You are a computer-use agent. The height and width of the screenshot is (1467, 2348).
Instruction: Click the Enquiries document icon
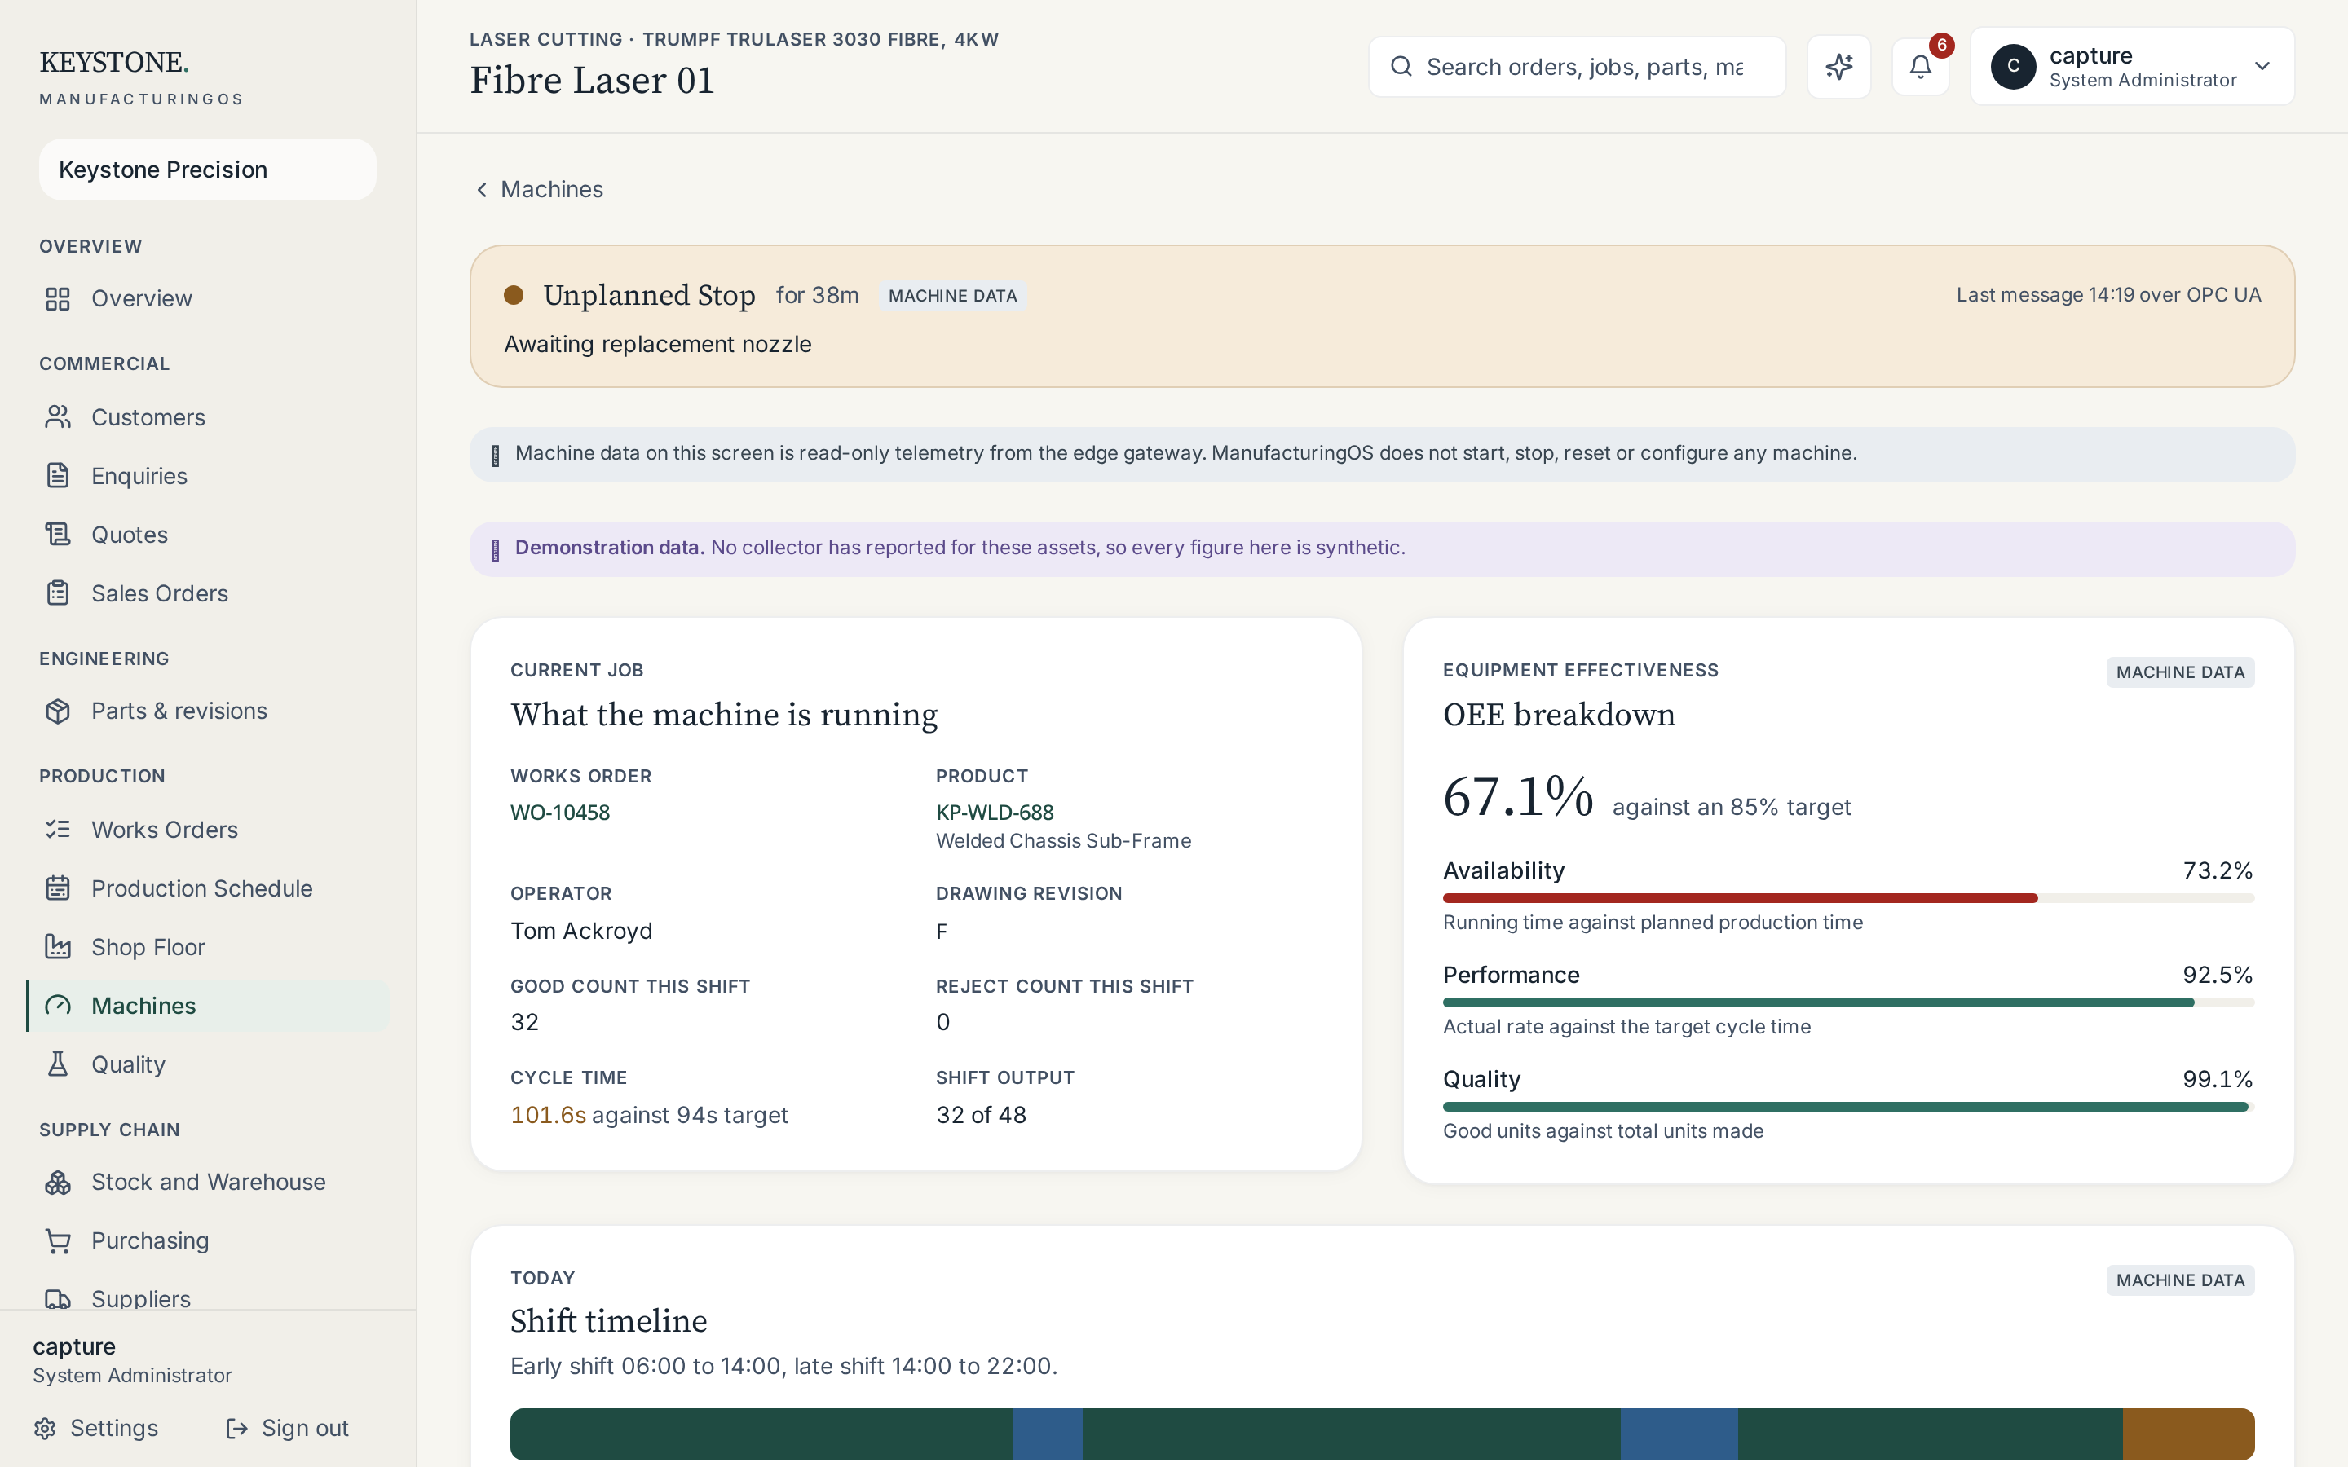58,475
